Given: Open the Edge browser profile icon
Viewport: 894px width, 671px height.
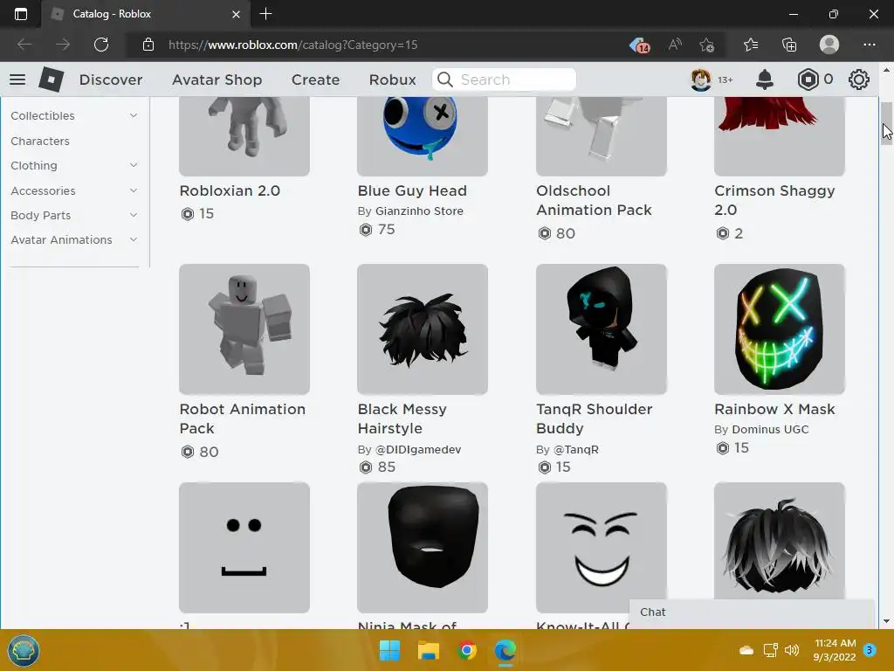Looking at the screenshot, I should click(x=829, y=45).
